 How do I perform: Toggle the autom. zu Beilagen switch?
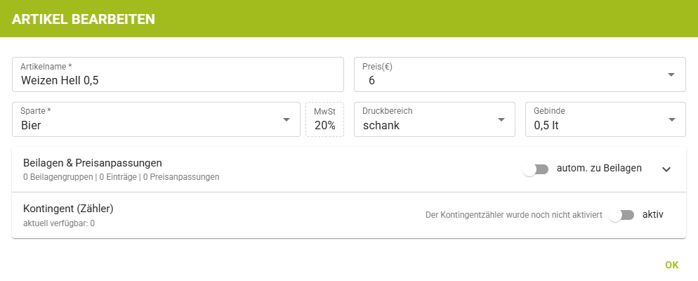pyautogui.click(x=536, y=169)
